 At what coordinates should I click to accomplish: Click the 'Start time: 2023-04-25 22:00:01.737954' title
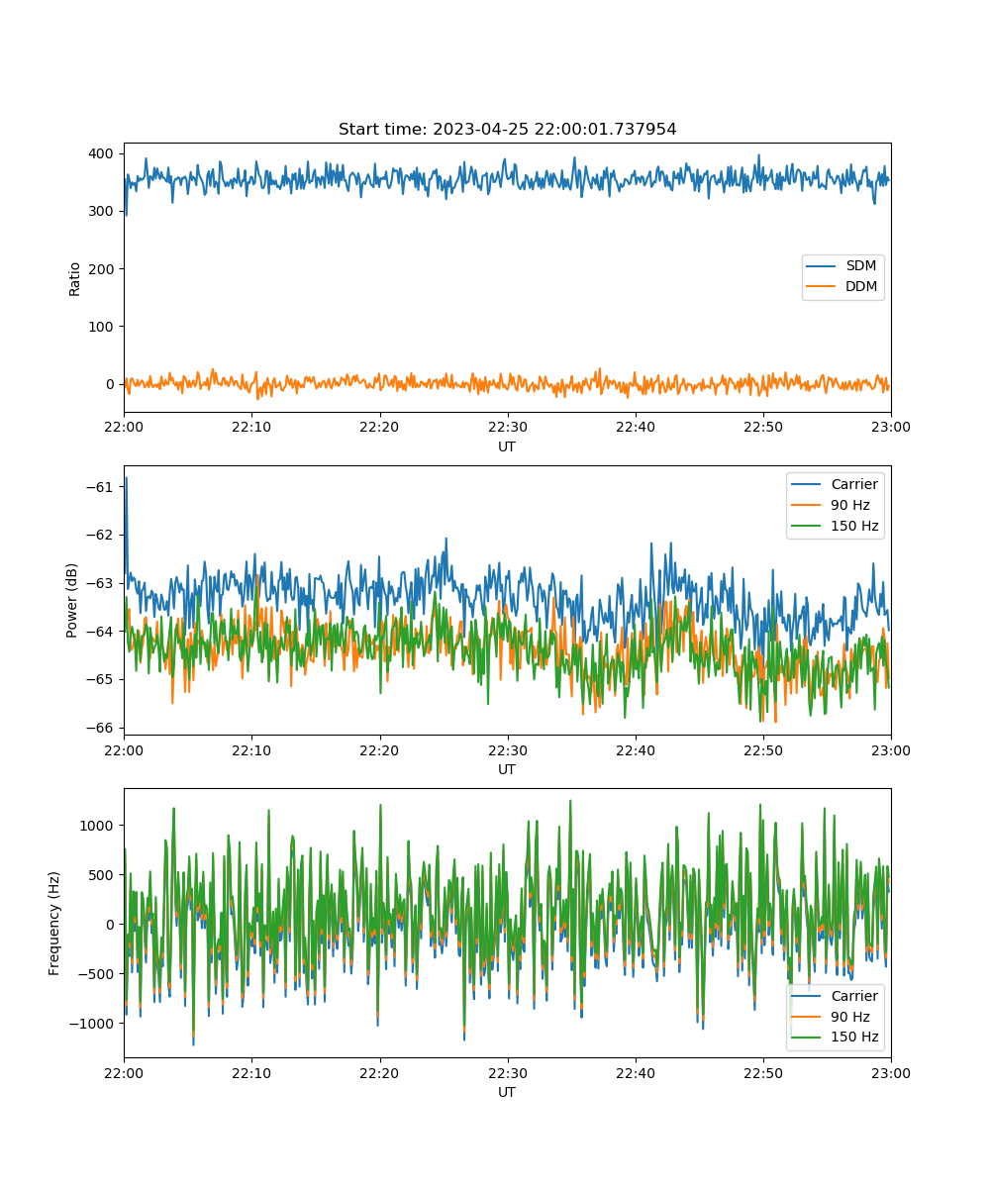(507, 130)
